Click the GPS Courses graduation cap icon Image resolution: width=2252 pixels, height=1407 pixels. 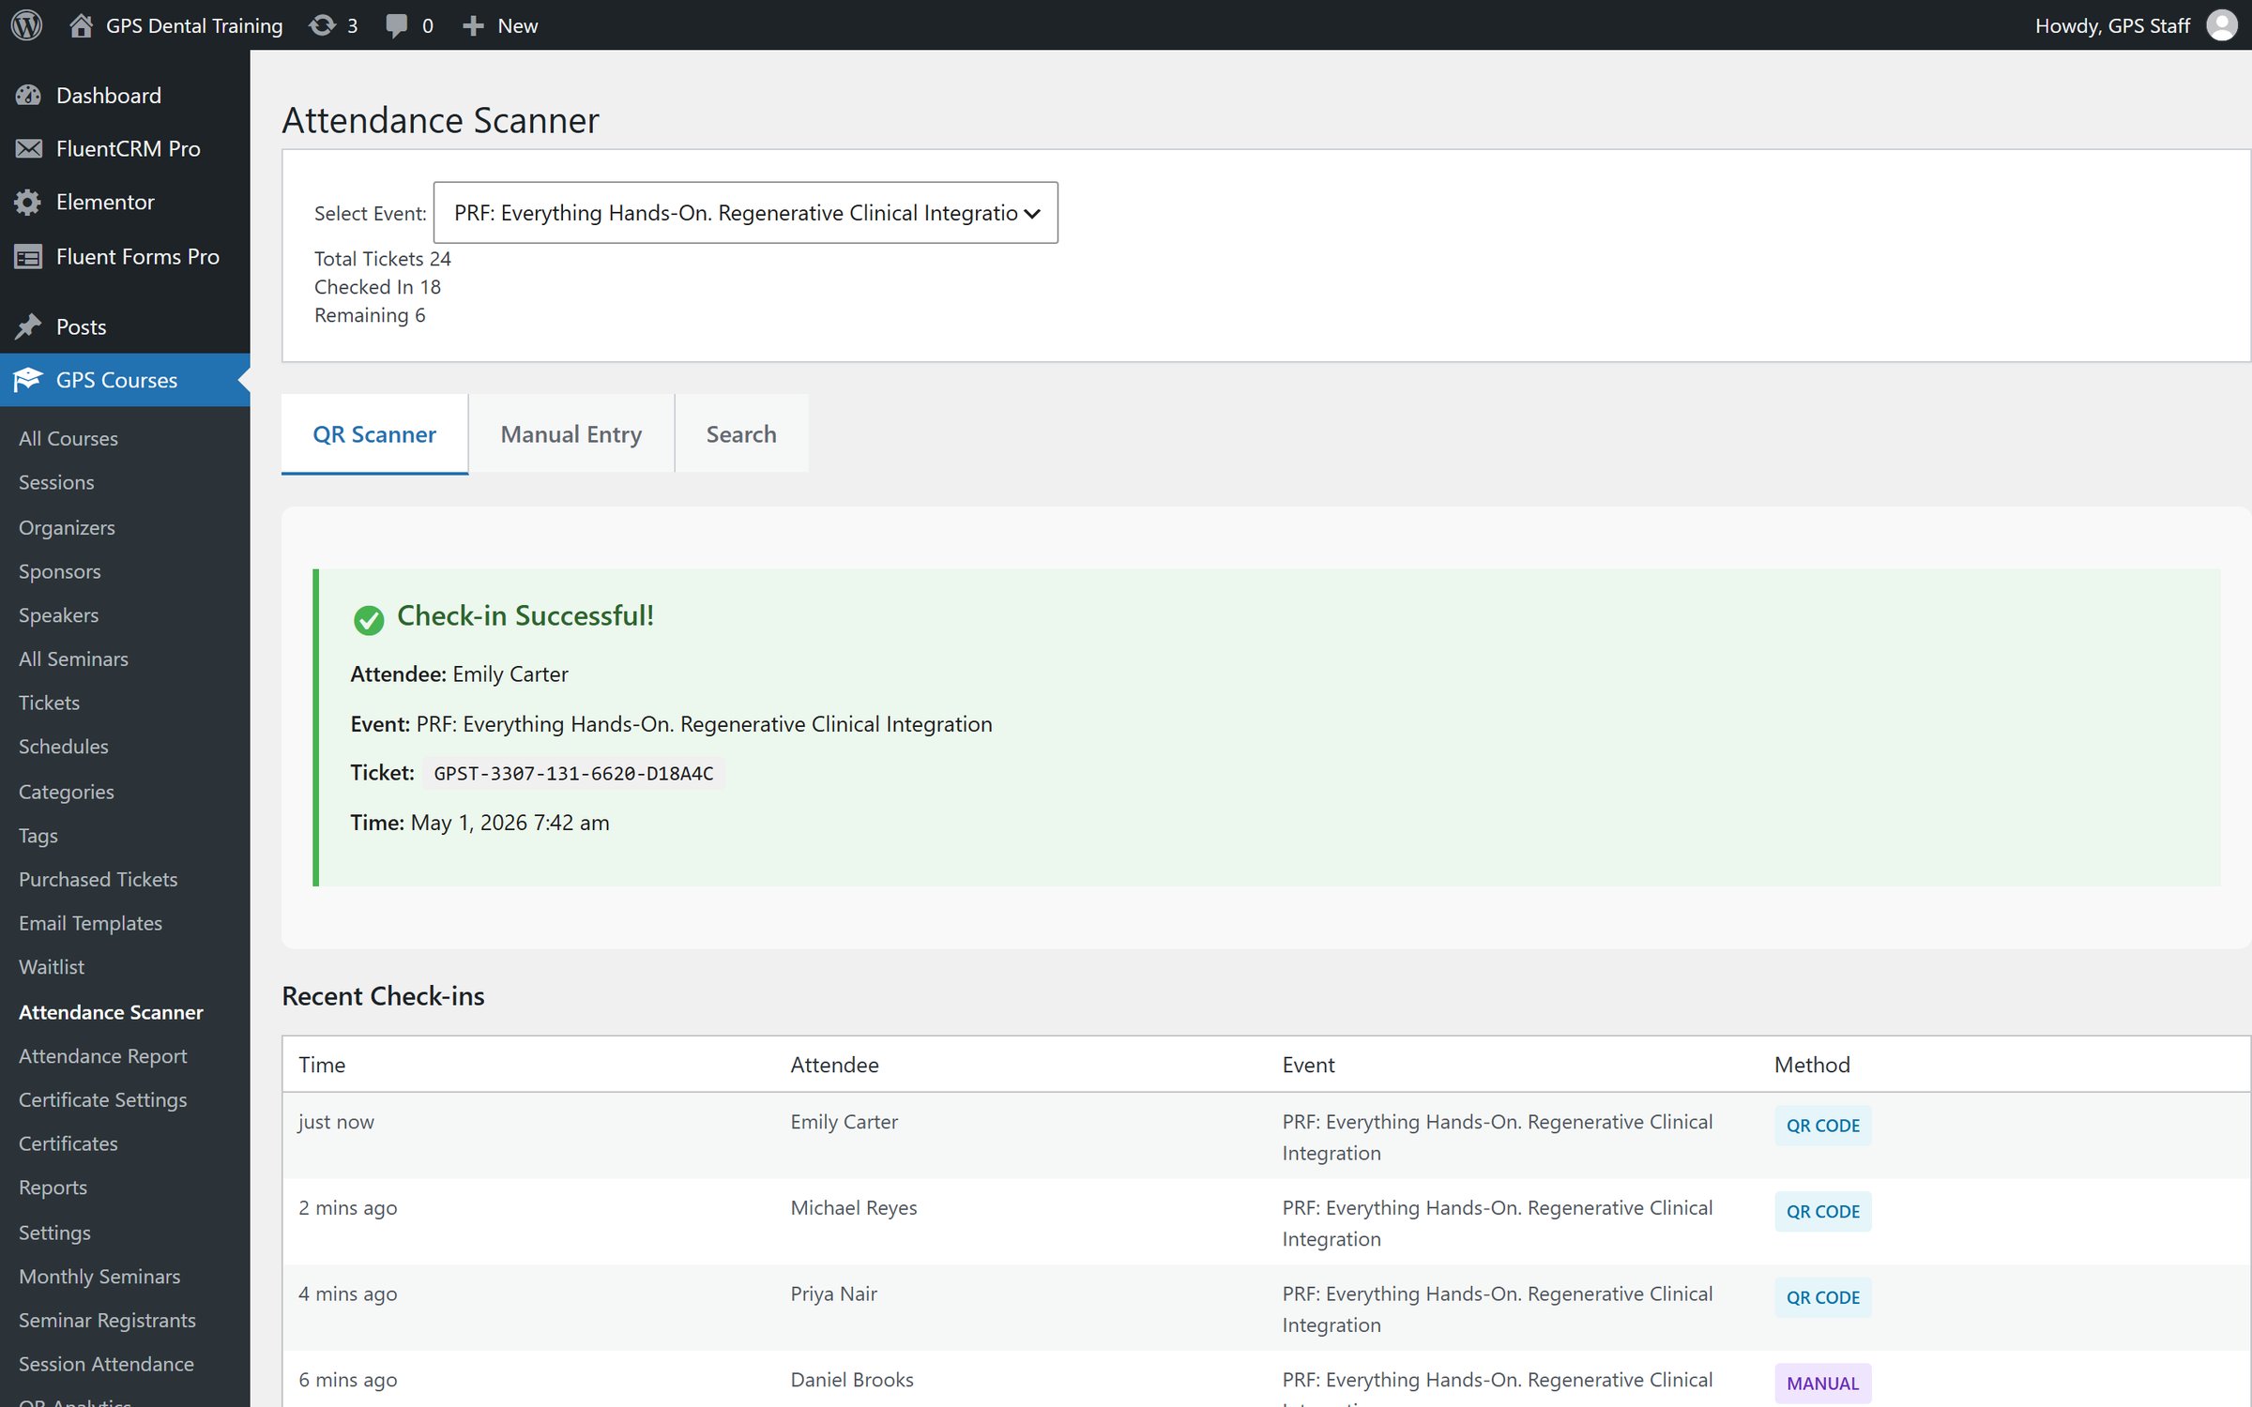[x=28, y=380]
